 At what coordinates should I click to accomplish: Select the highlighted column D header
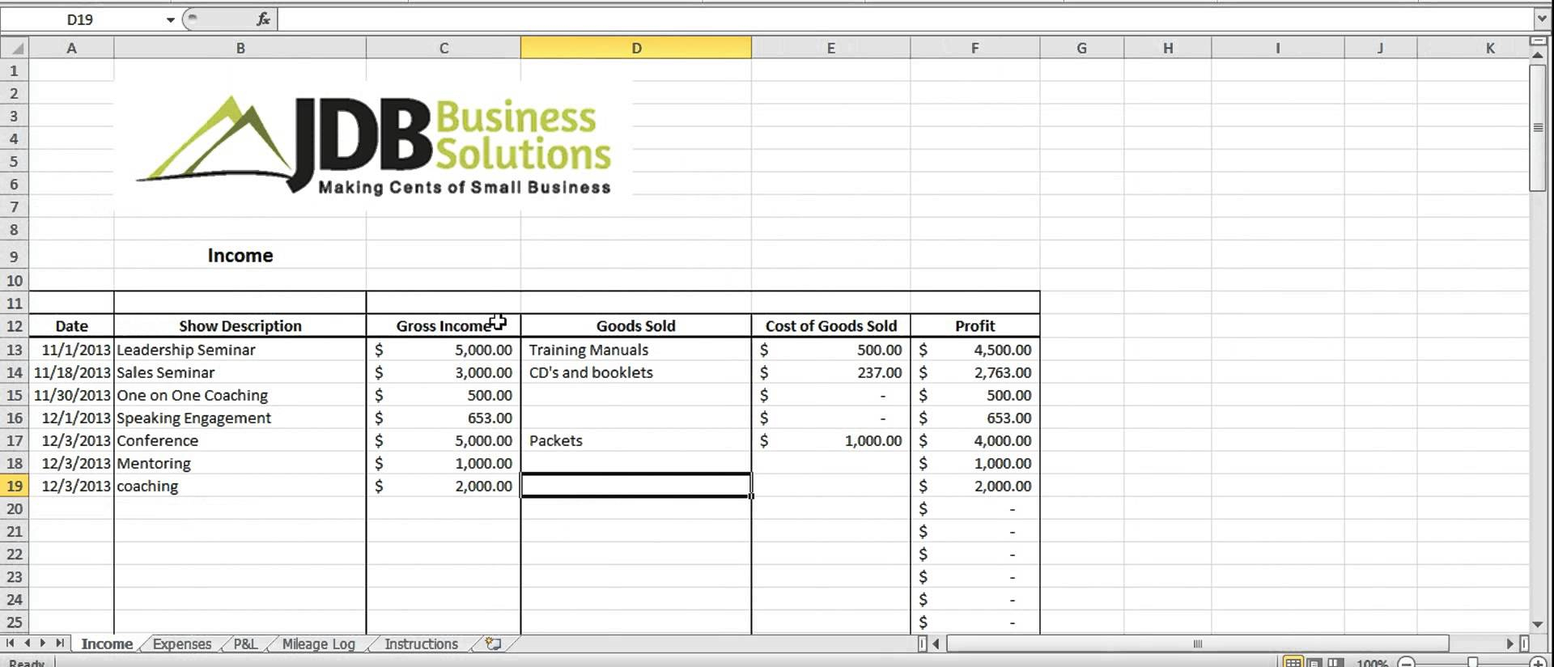coord(636,48)
